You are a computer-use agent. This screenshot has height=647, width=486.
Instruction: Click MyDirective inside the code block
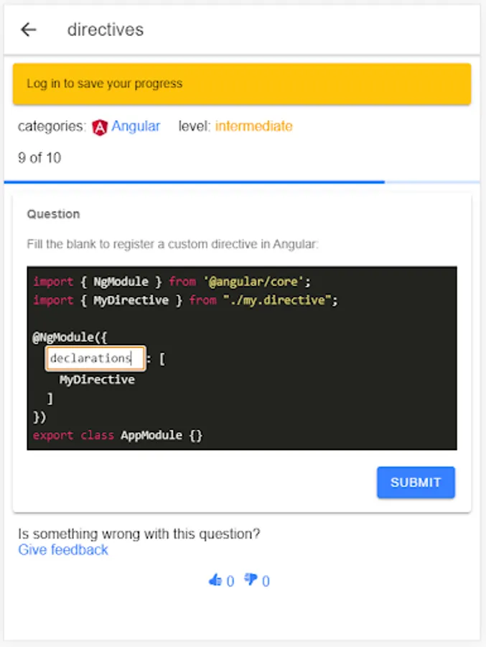click(97, 380)
